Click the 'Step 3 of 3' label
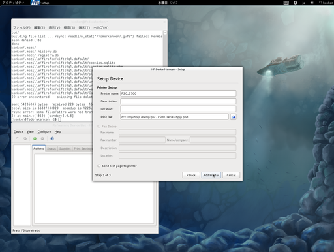The height and width of the screenshot is (252, 334). pyautogui.click(x=103, y=175)
